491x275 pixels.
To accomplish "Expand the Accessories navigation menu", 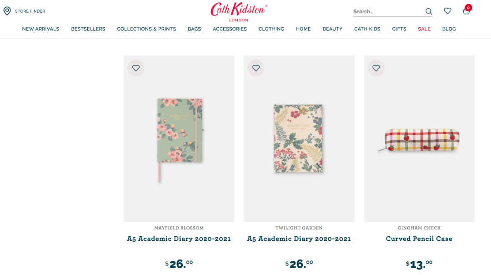I will point(230,29).
